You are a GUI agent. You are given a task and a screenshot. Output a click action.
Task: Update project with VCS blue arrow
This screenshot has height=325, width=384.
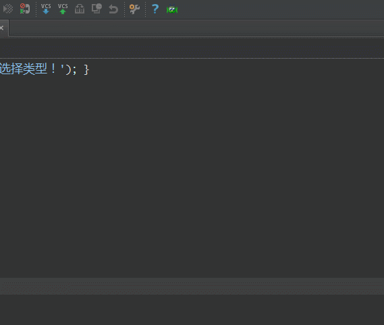tap(46, 9)
